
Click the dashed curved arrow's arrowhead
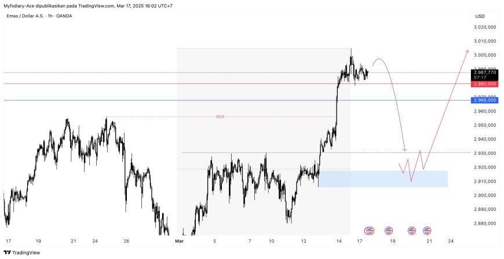coord(405,151)
